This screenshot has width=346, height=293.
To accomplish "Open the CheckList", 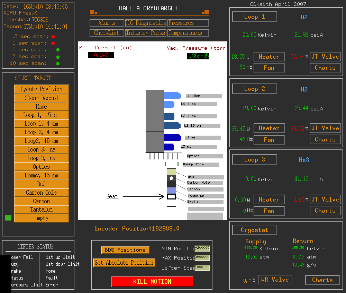I will 107,33.
